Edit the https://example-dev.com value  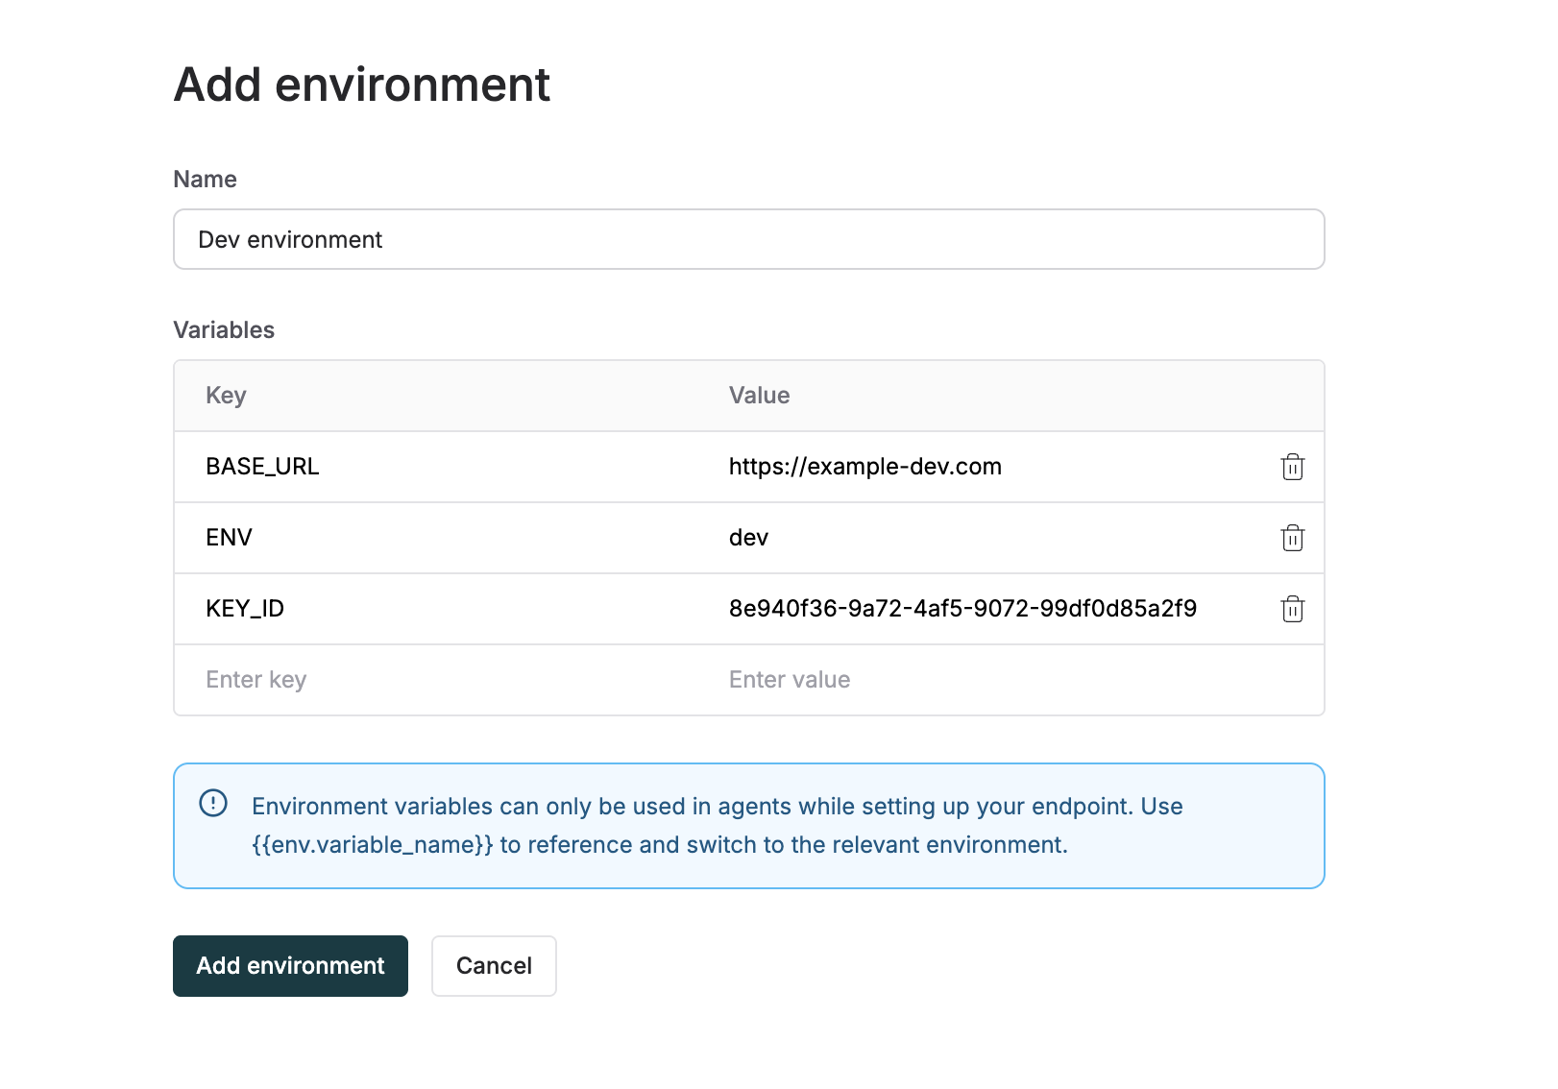click(864, 467)
